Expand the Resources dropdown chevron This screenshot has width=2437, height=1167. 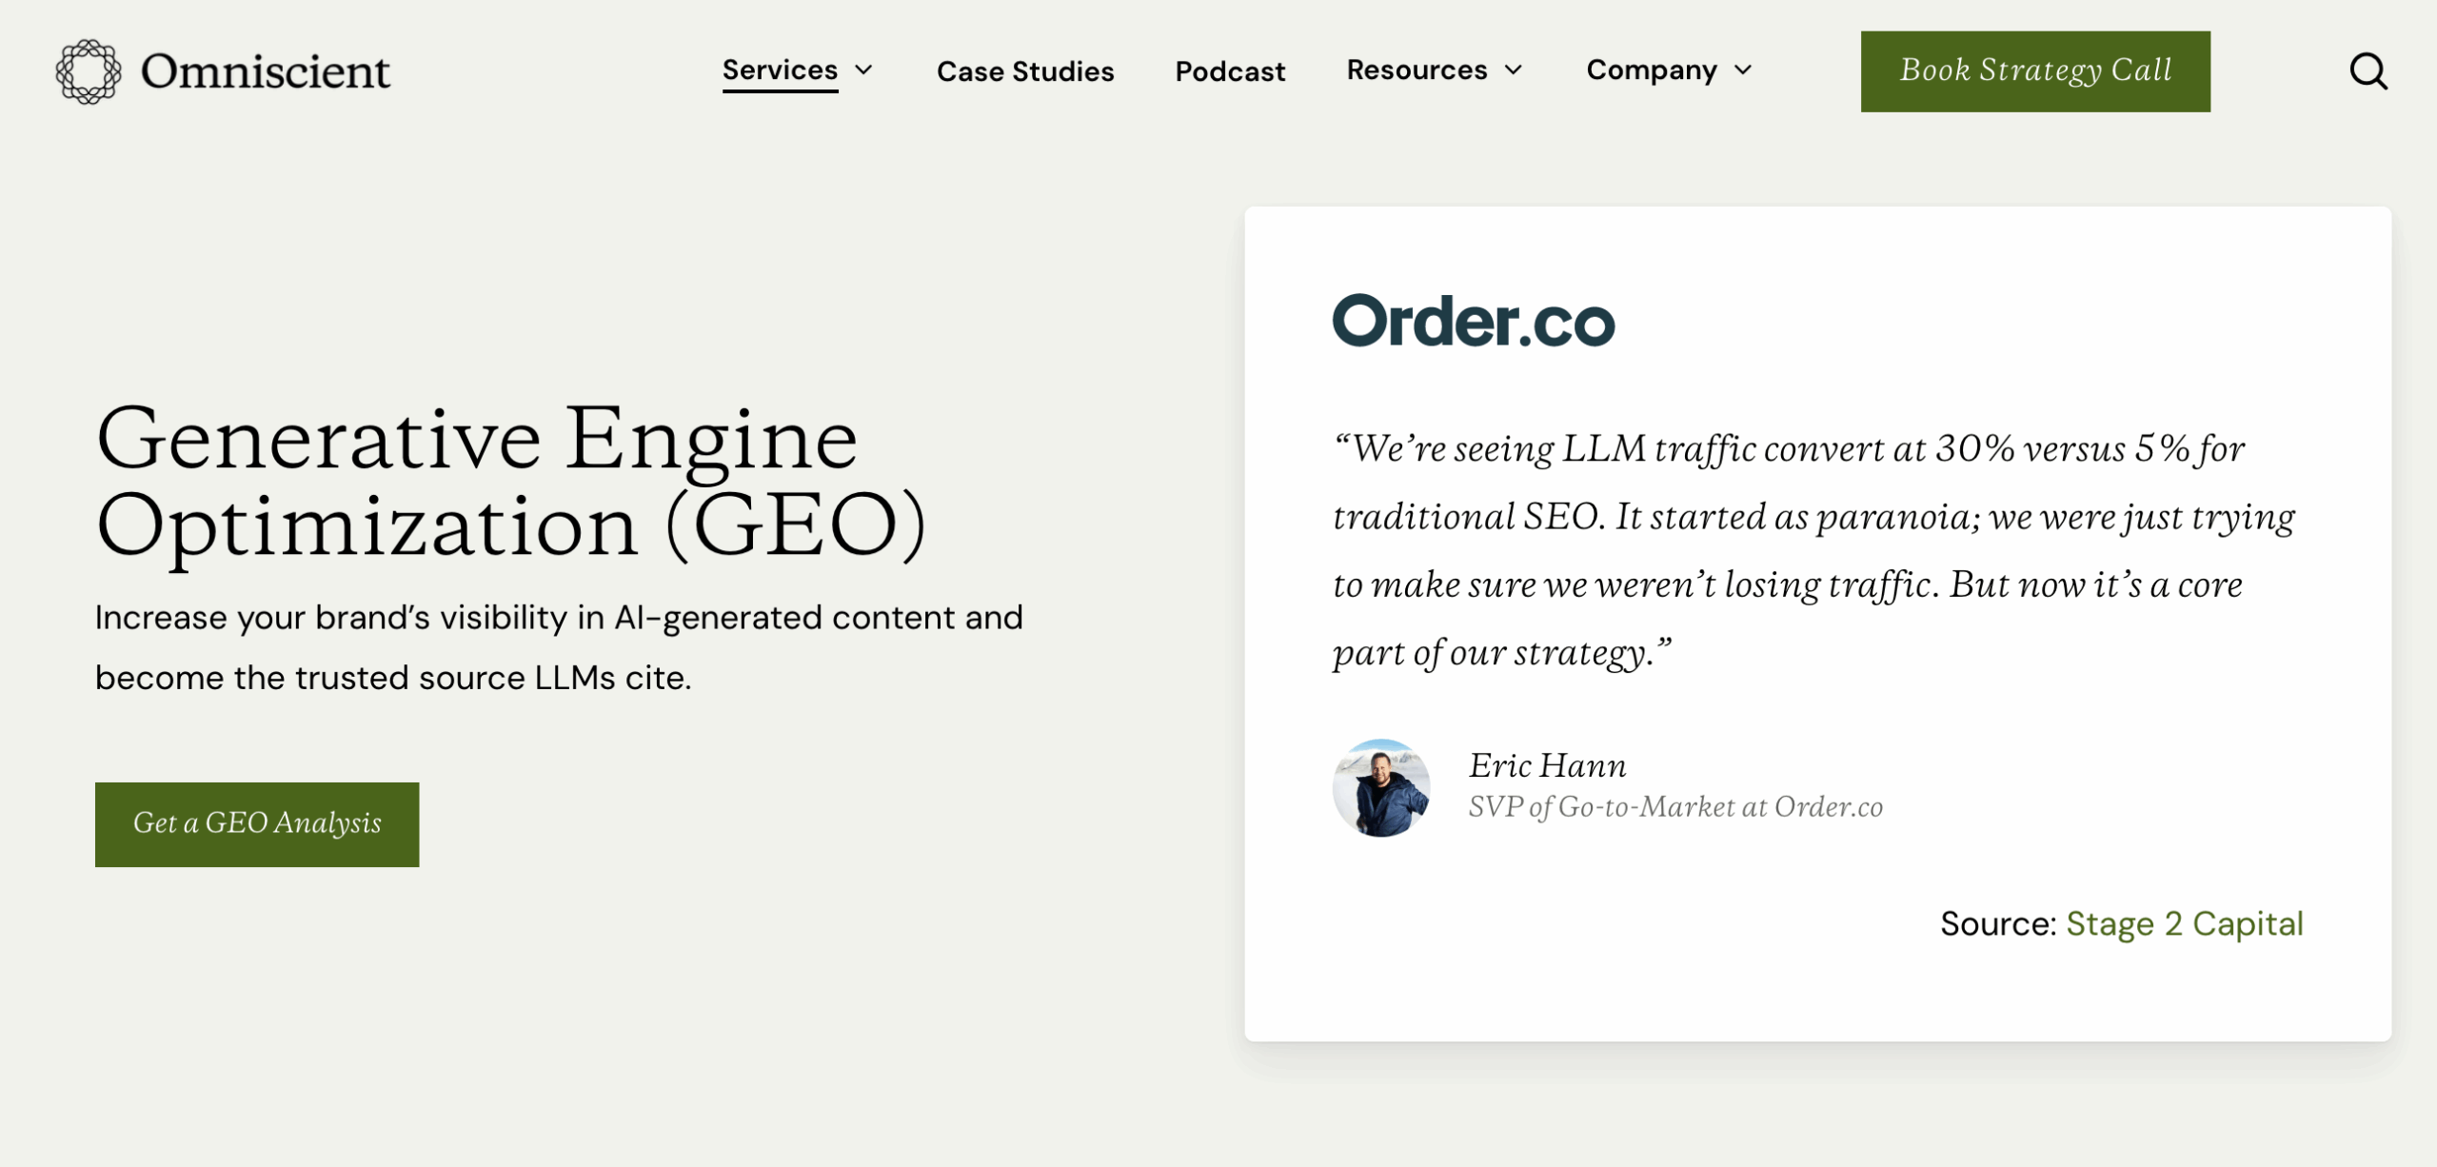click(1514, 70)
